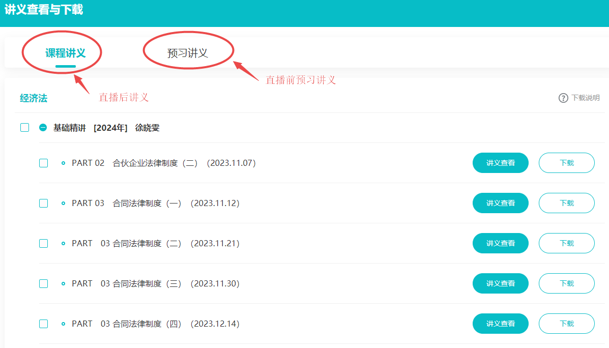The height and width of the screenshot is (348, 609).
Task: Click the 基础精讲 [2024年] 徐晓雯 course title
Action: [x=106, y=128]
